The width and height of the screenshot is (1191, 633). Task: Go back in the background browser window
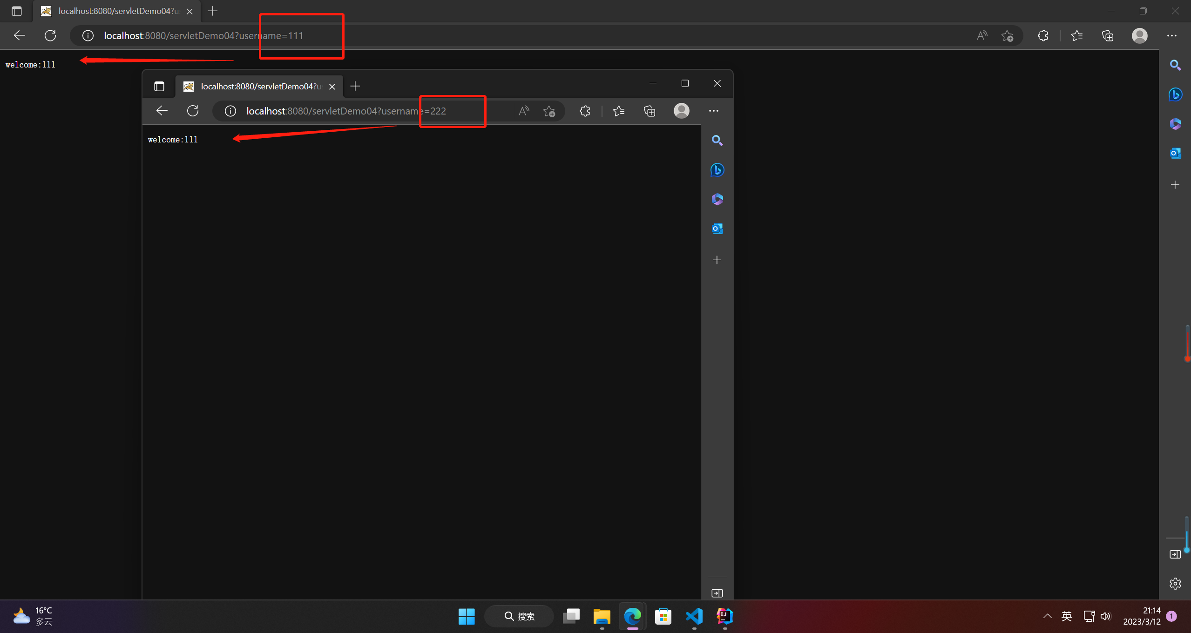pyautogui.click(x=20, y=35)
